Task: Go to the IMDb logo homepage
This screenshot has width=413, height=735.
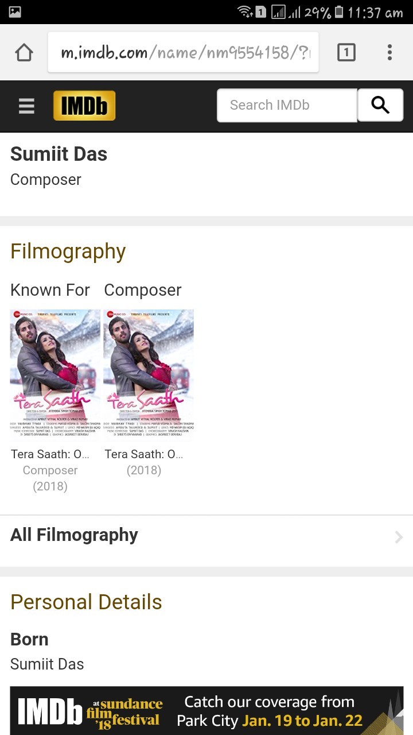Action: [x=84, y=106]
